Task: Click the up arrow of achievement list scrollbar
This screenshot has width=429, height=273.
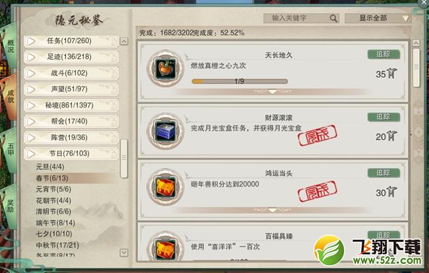Action: click(416, 43)
